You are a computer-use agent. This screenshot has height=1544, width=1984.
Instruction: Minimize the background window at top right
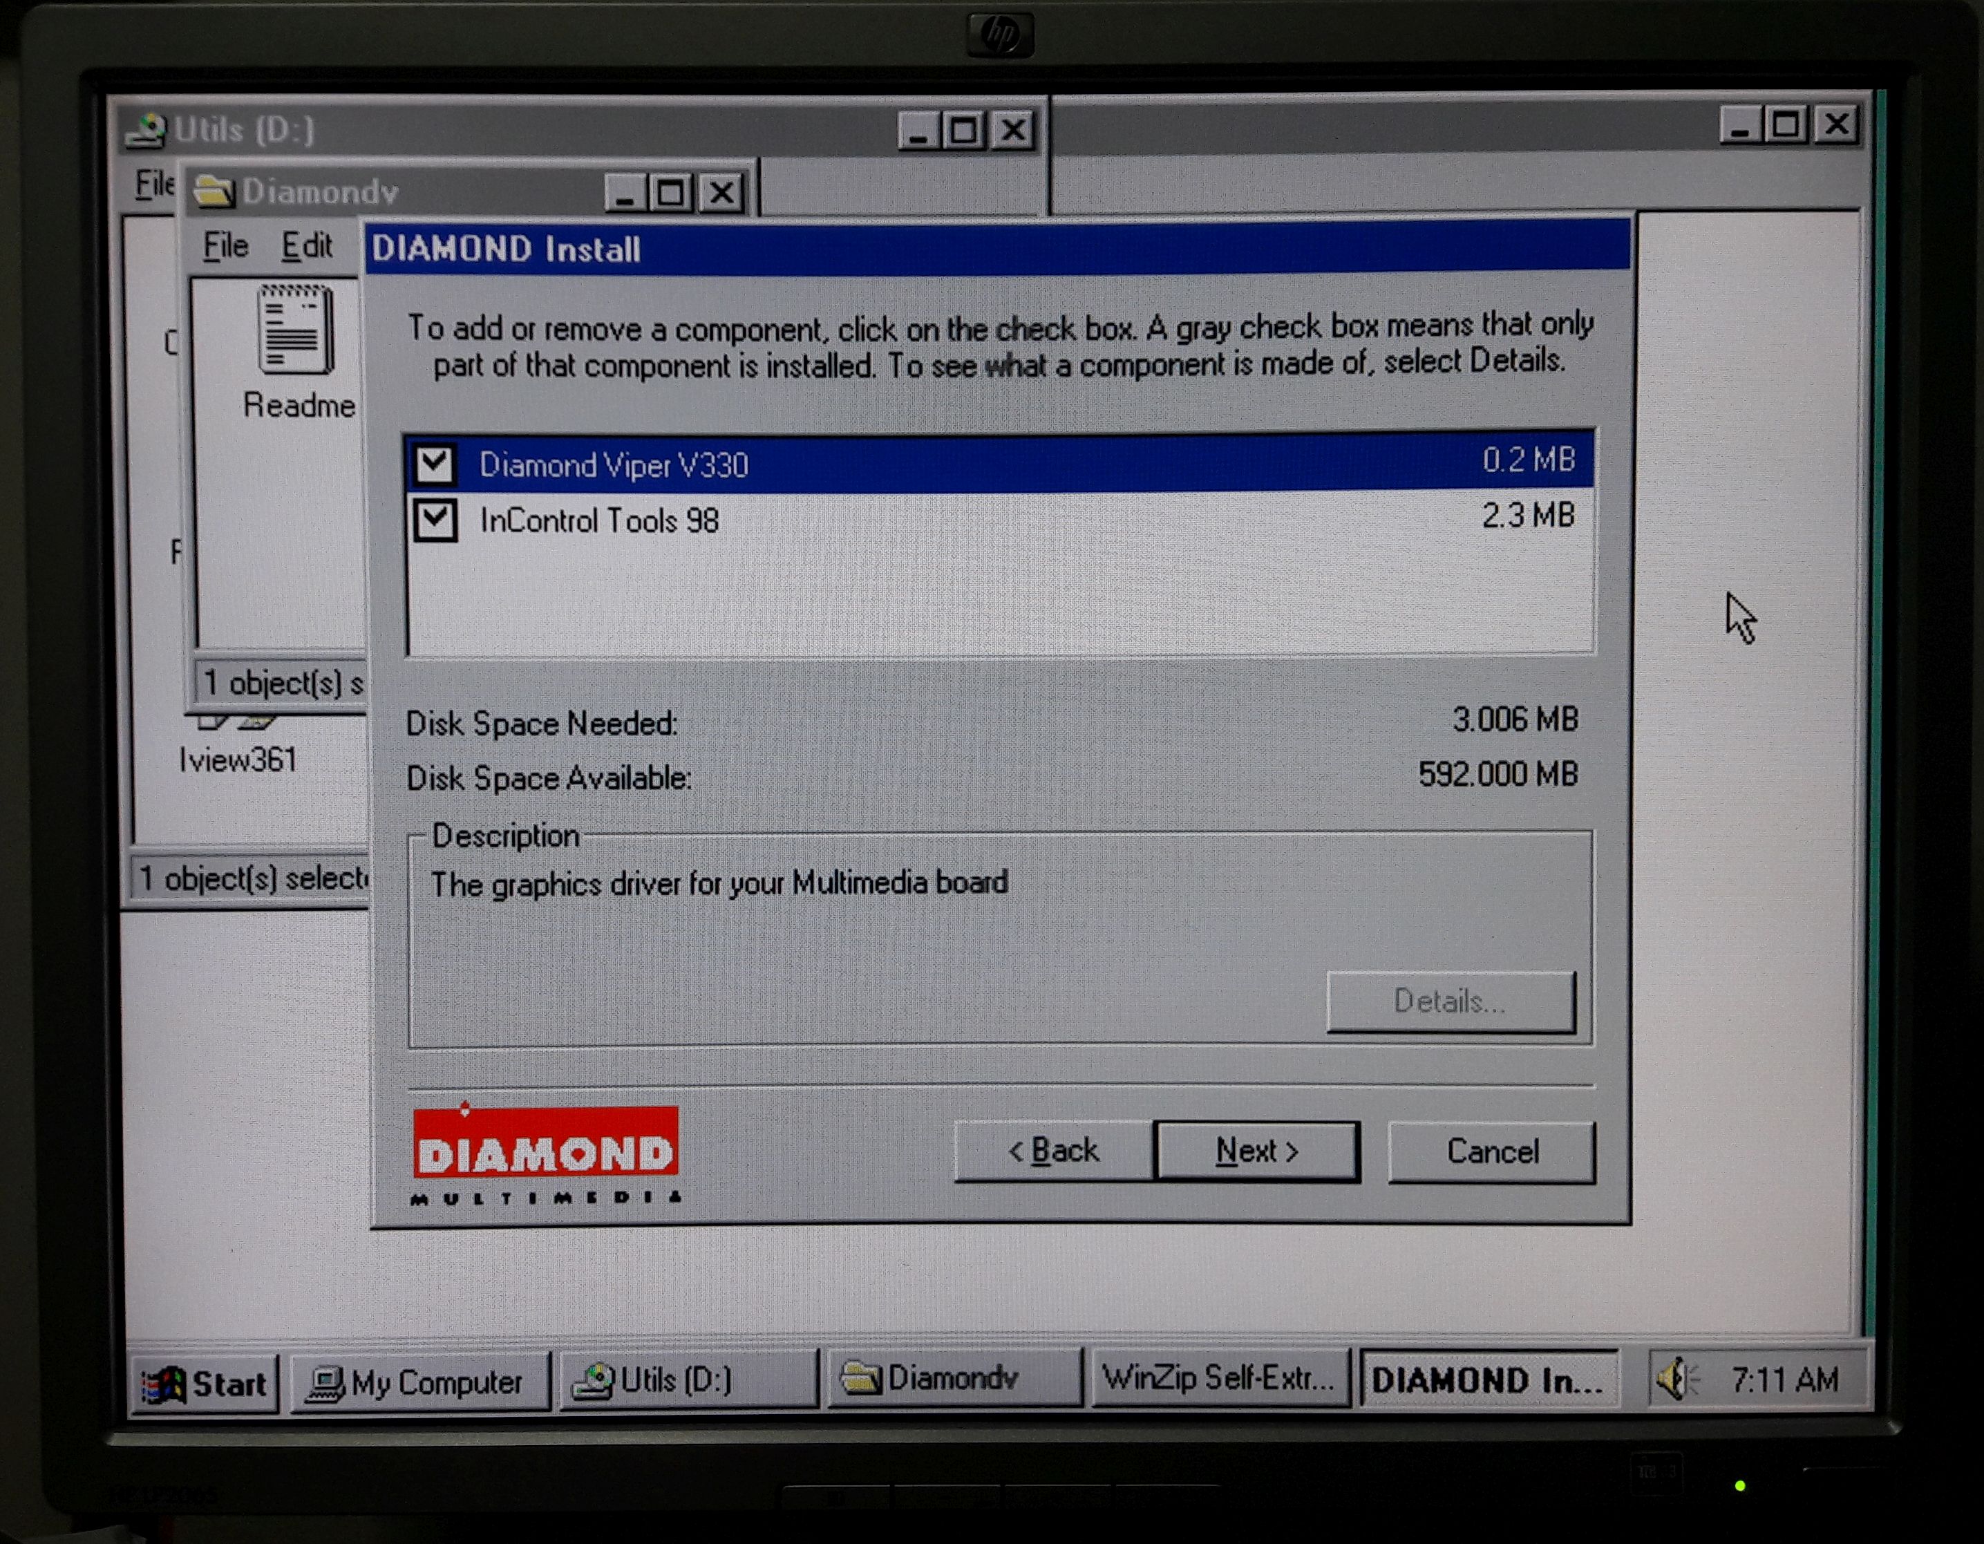coord(1739,124)
